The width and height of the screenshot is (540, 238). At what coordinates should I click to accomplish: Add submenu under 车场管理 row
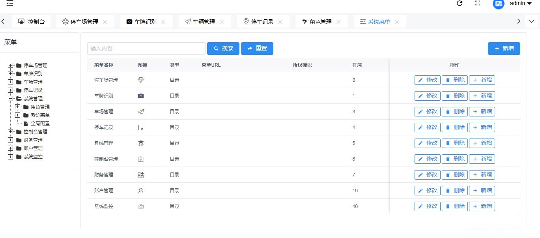pyautogui.click(x=482, y=112)
